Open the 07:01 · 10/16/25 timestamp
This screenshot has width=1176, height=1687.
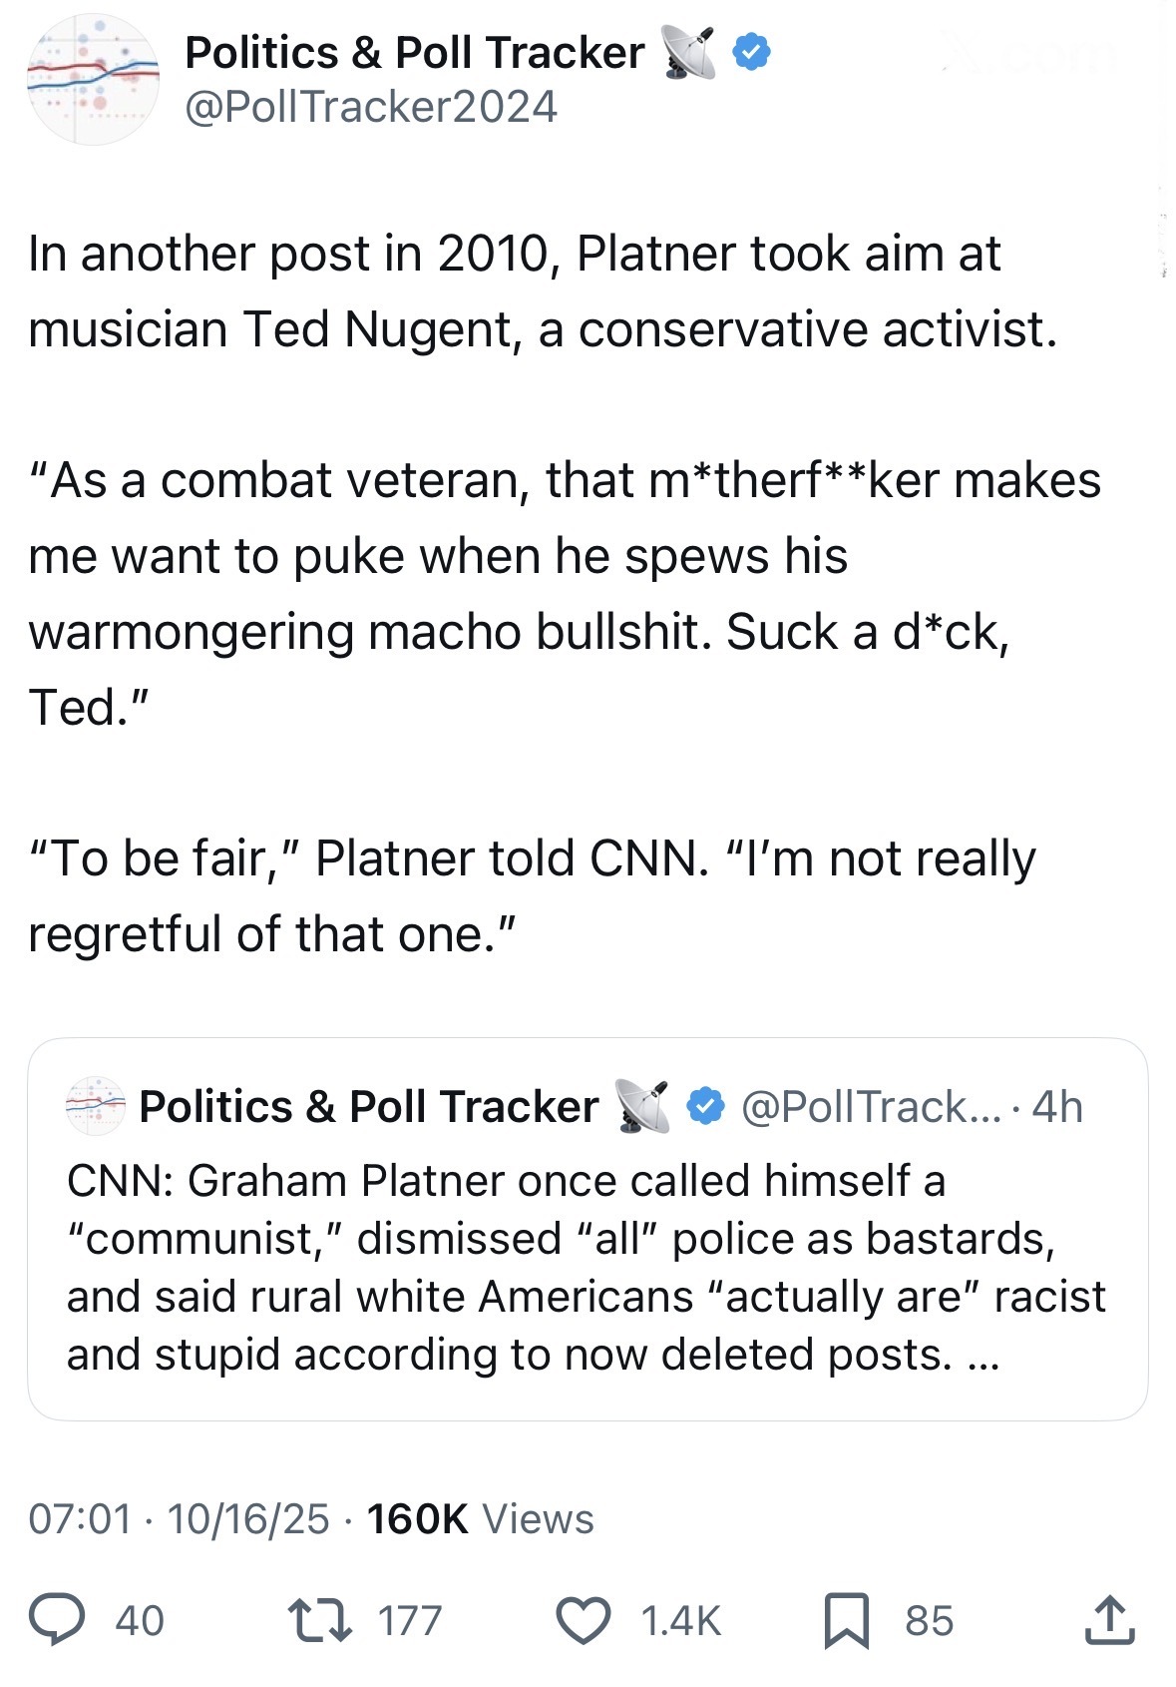[179, 1518]
